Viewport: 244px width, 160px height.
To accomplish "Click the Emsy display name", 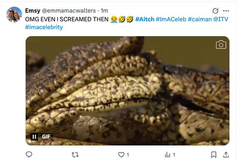I will coord(32,10).
